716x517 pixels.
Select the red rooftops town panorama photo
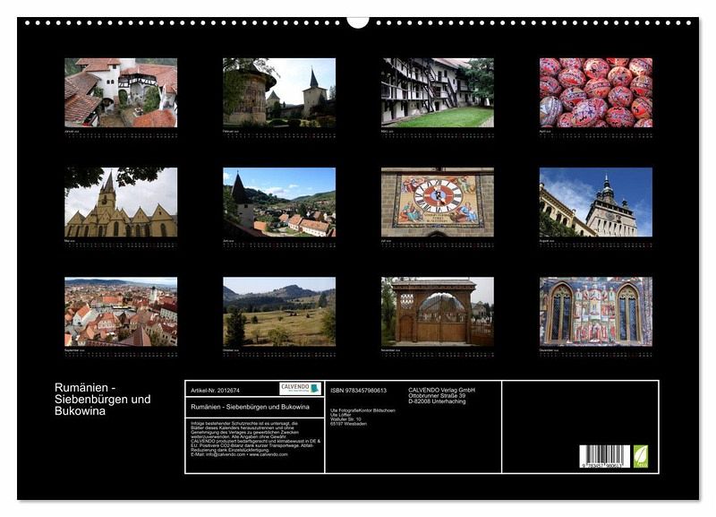coord(121,311)
